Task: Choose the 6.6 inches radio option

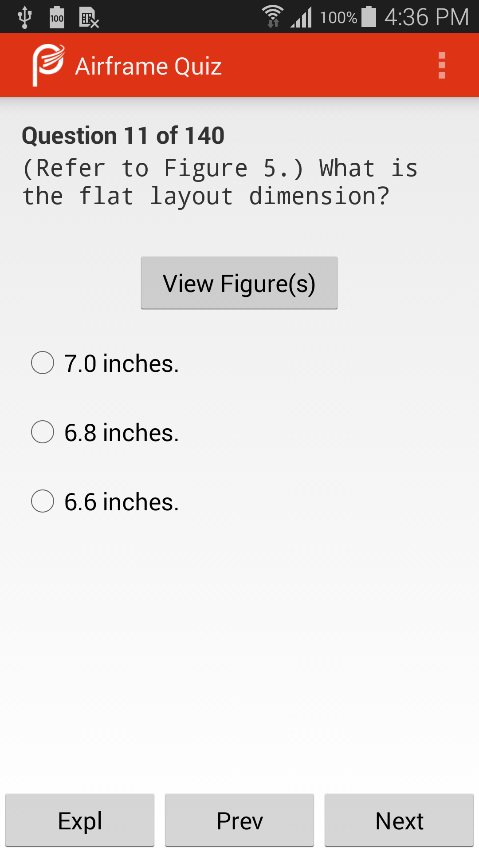Action: [105, 501]
